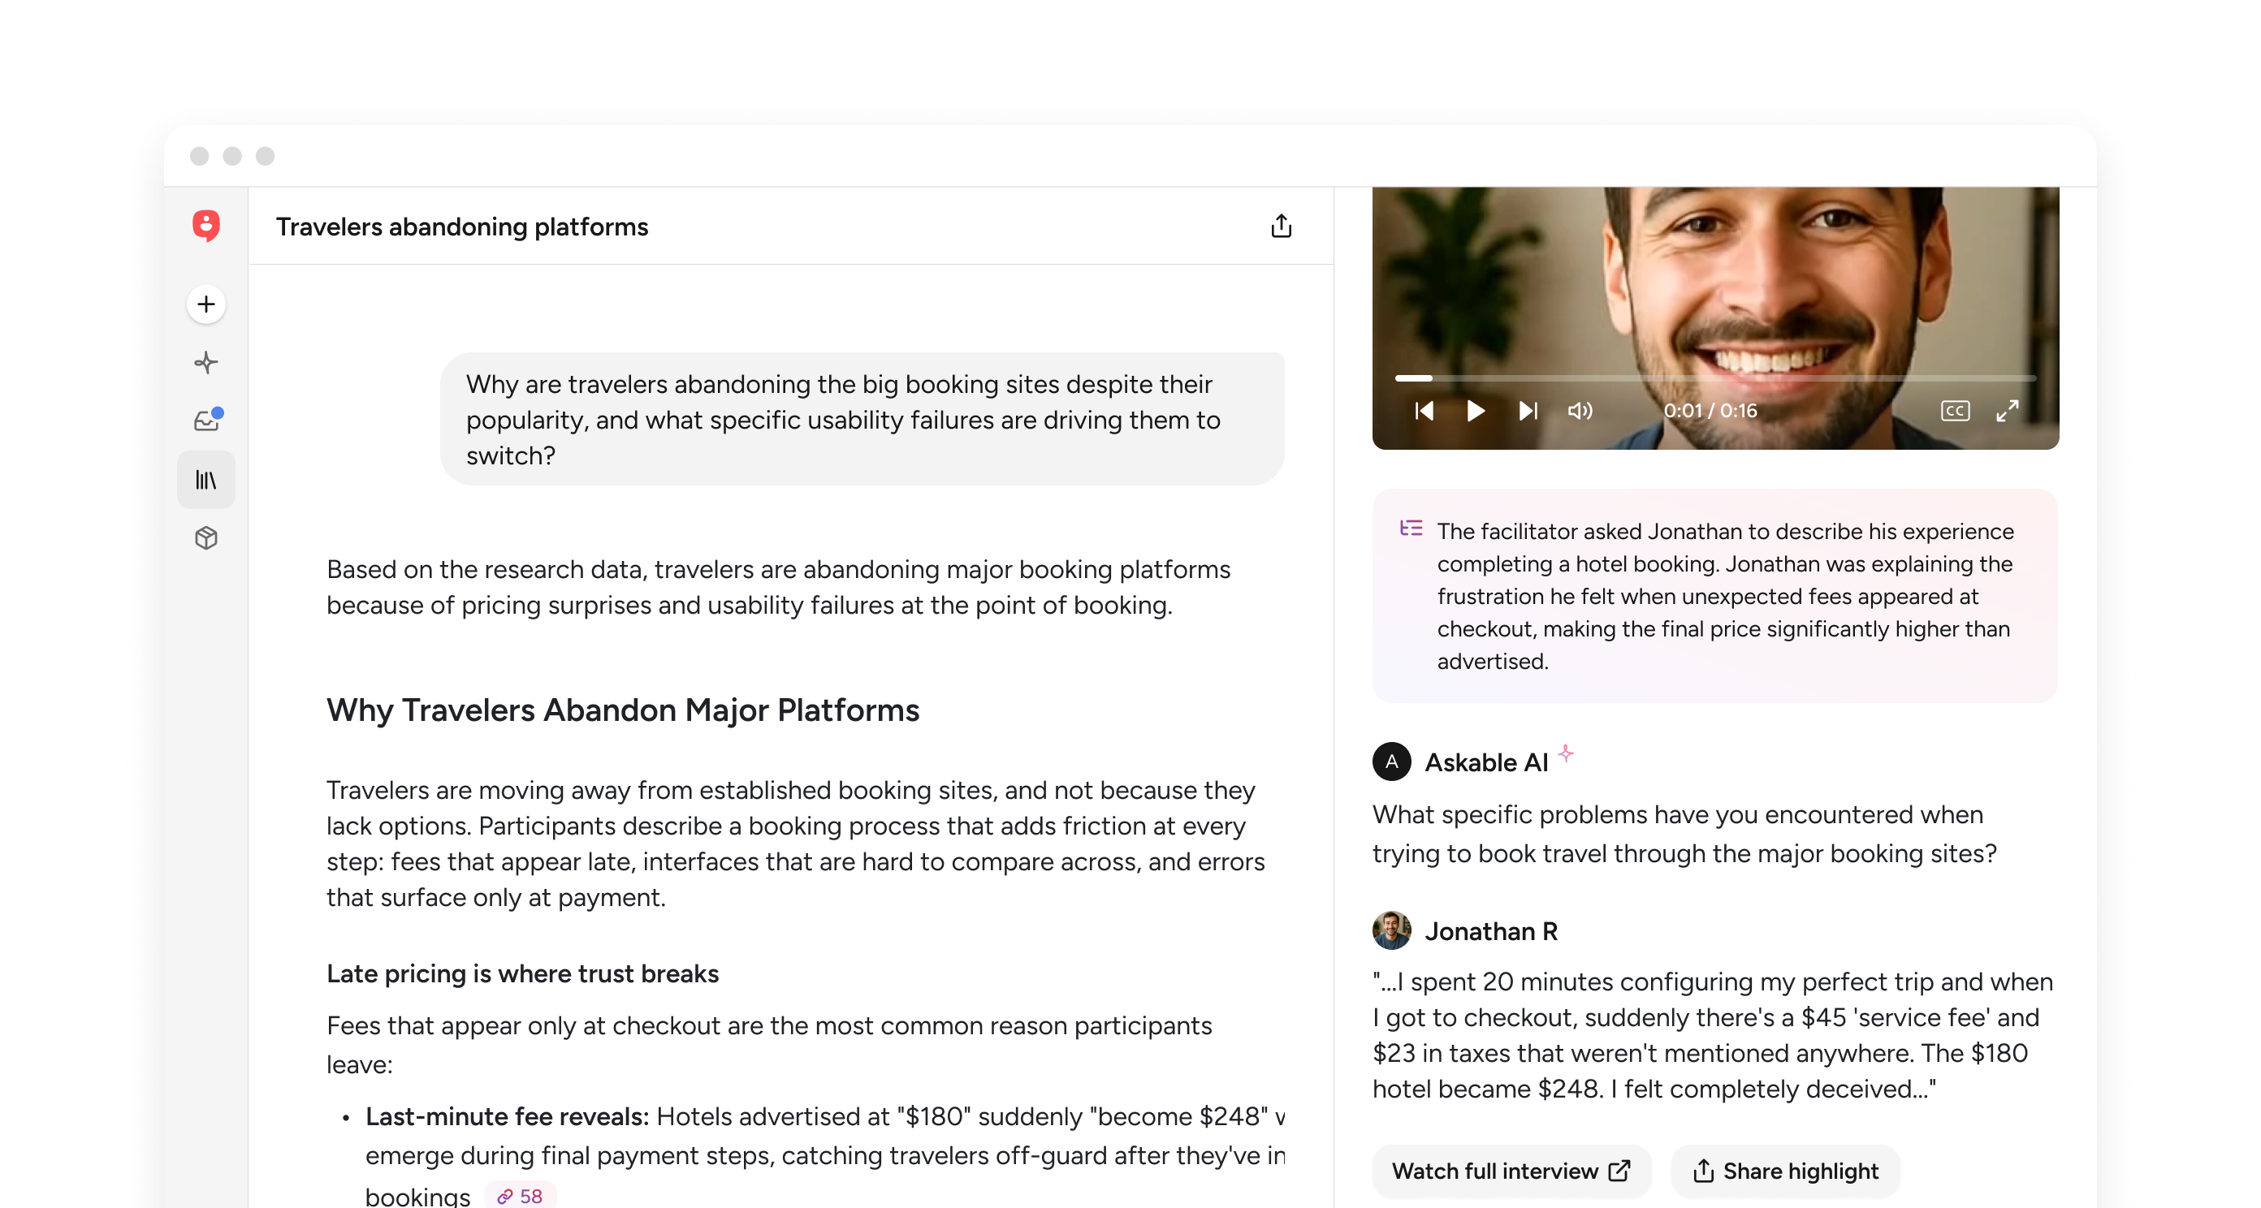Click 'Fees that appear only at checkout' sentence
This screenshot has width=2261, height=1208.
(x=769, y=1044)
